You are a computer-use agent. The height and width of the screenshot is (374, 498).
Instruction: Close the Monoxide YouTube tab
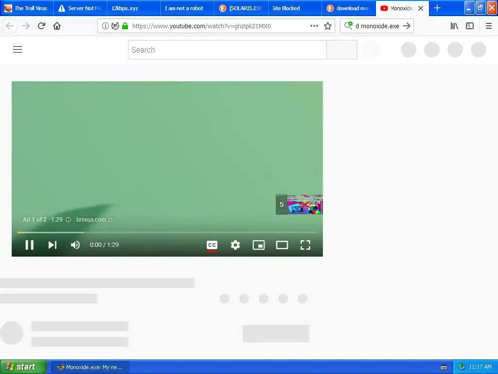(x=421, y=8)
